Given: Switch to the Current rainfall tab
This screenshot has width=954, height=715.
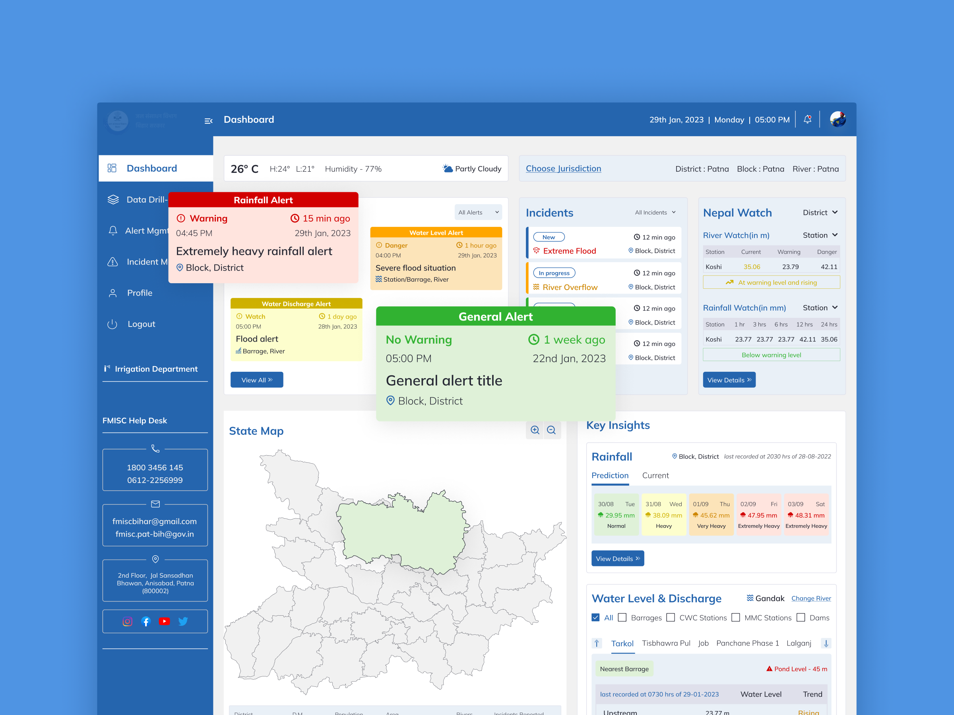Looking at the screenshot, I should (x=655, y=475).
